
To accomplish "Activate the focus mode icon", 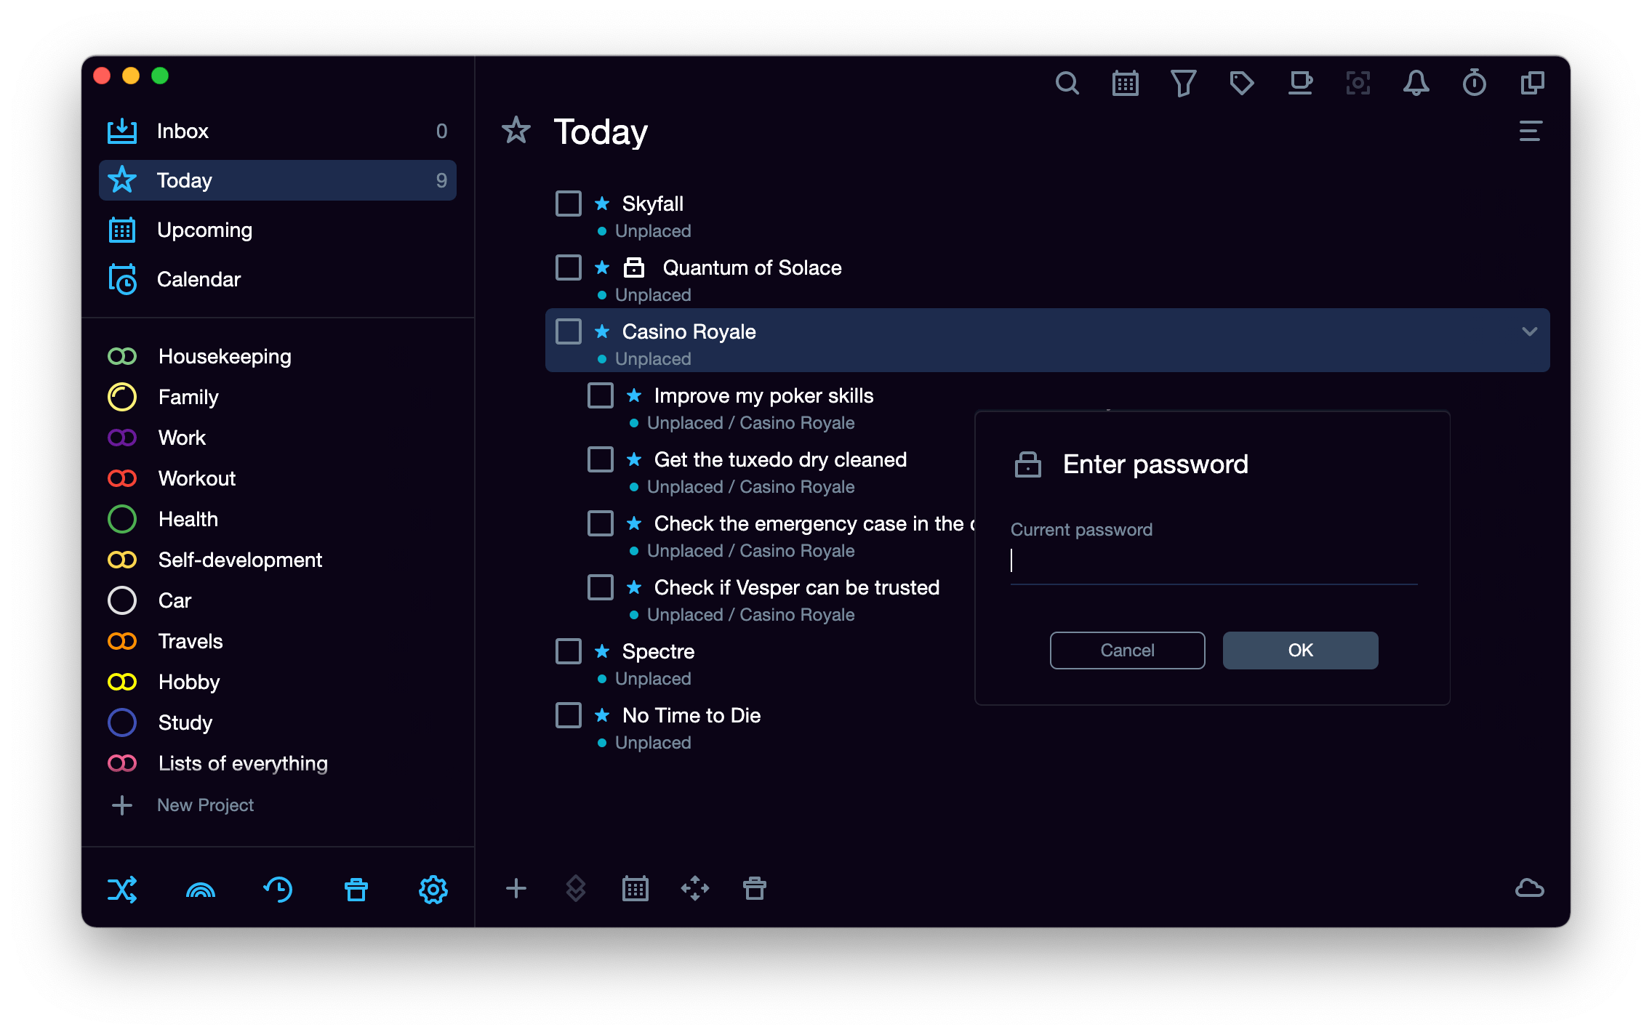I will [1358, 84].
